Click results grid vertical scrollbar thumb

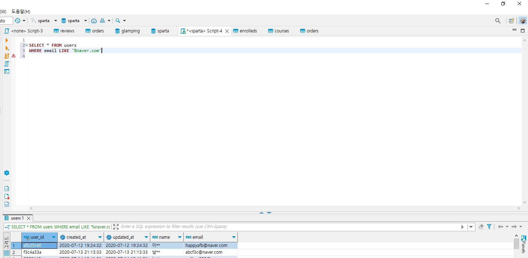(516, 244)
